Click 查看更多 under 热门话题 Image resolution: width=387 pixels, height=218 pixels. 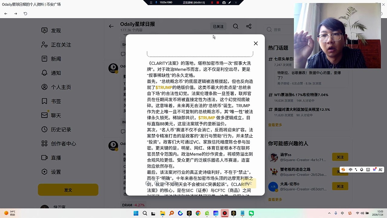click(x=275, y=125)
